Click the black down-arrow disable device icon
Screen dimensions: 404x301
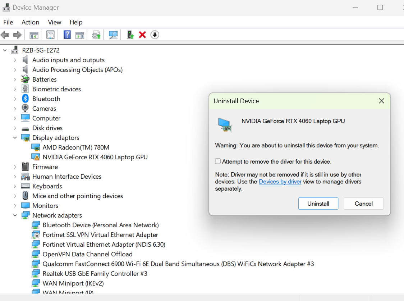coord(155,35)
